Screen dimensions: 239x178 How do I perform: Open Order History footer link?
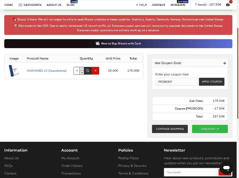[72, 166]
